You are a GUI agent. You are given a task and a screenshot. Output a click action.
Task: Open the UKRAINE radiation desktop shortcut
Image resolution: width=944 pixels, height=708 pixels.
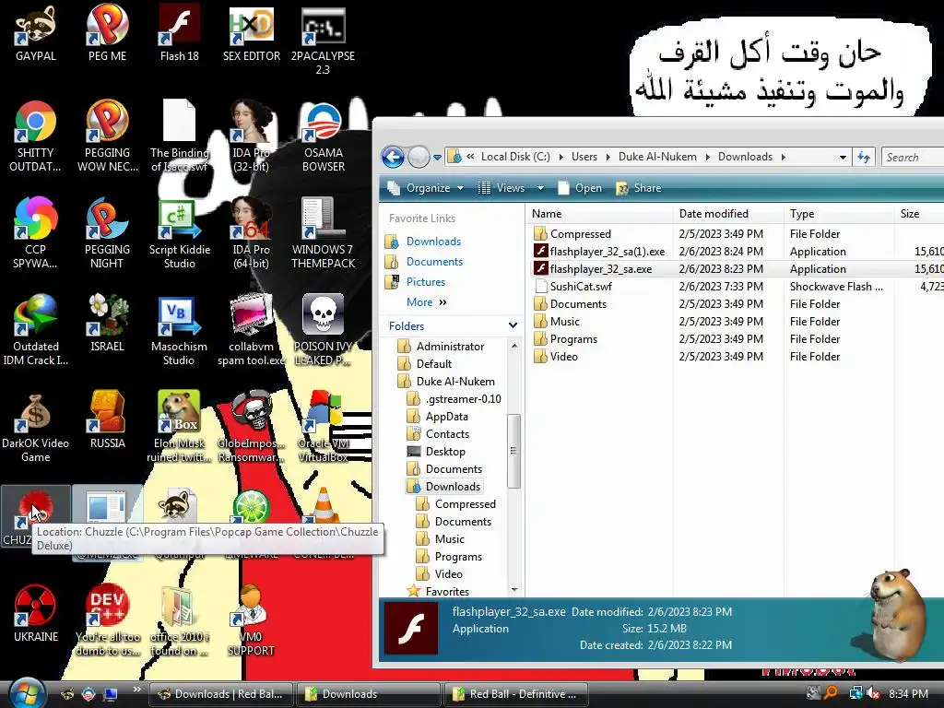[x=36, y=614]
